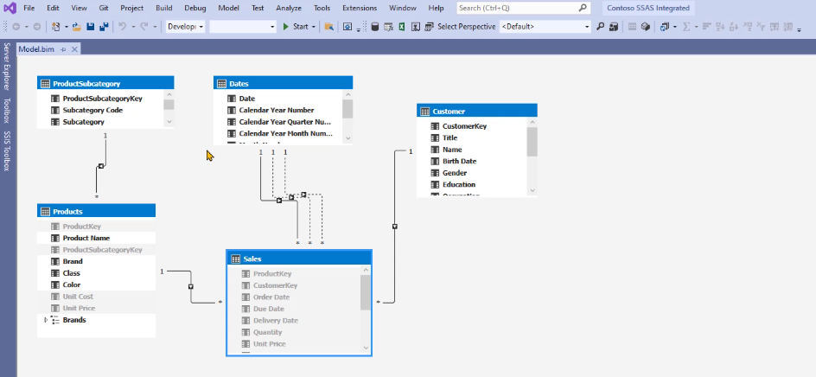Screen dimensions: 816x377
Task: Click the search magnifier in Search box
Action: pyautogui.click(x=583, y=8)
